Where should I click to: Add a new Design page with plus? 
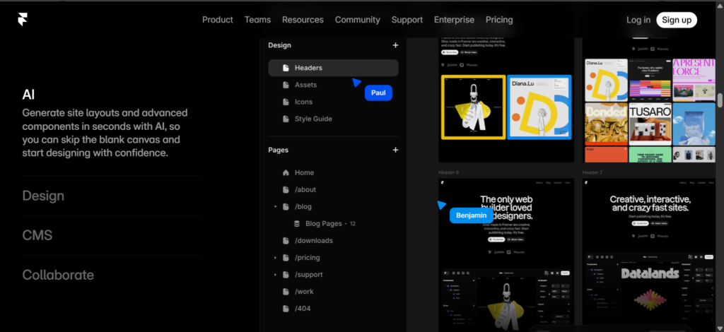(x=395, y=45)
